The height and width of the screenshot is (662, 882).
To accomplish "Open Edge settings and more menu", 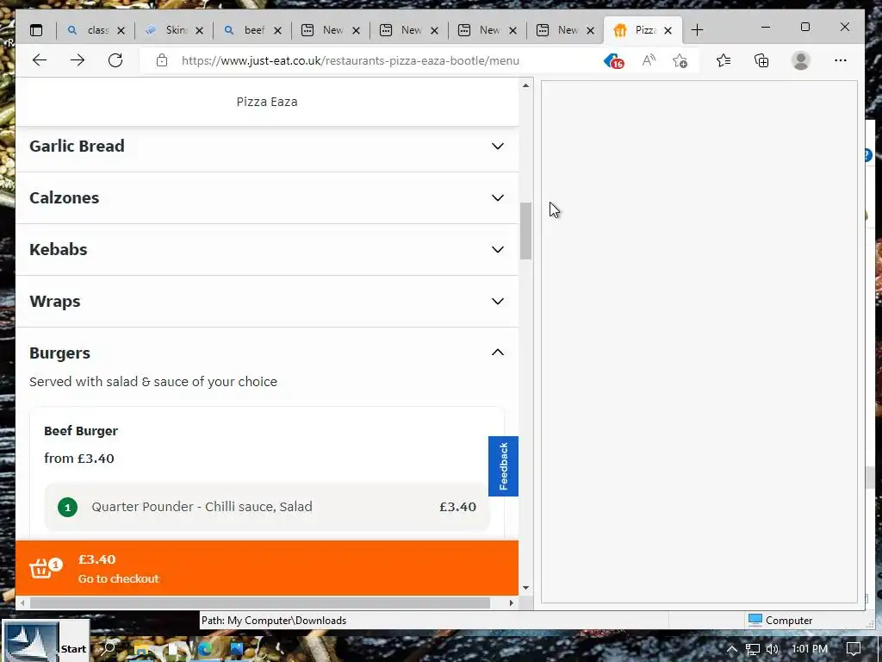I will point(841,61).
